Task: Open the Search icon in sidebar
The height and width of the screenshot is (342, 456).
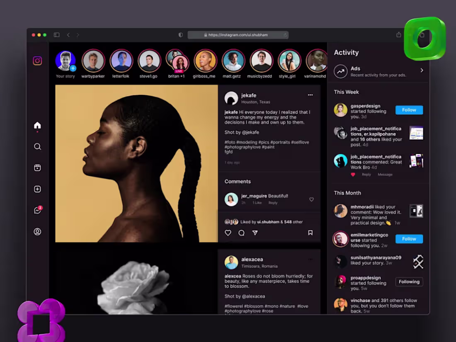Action: [37, 147]
